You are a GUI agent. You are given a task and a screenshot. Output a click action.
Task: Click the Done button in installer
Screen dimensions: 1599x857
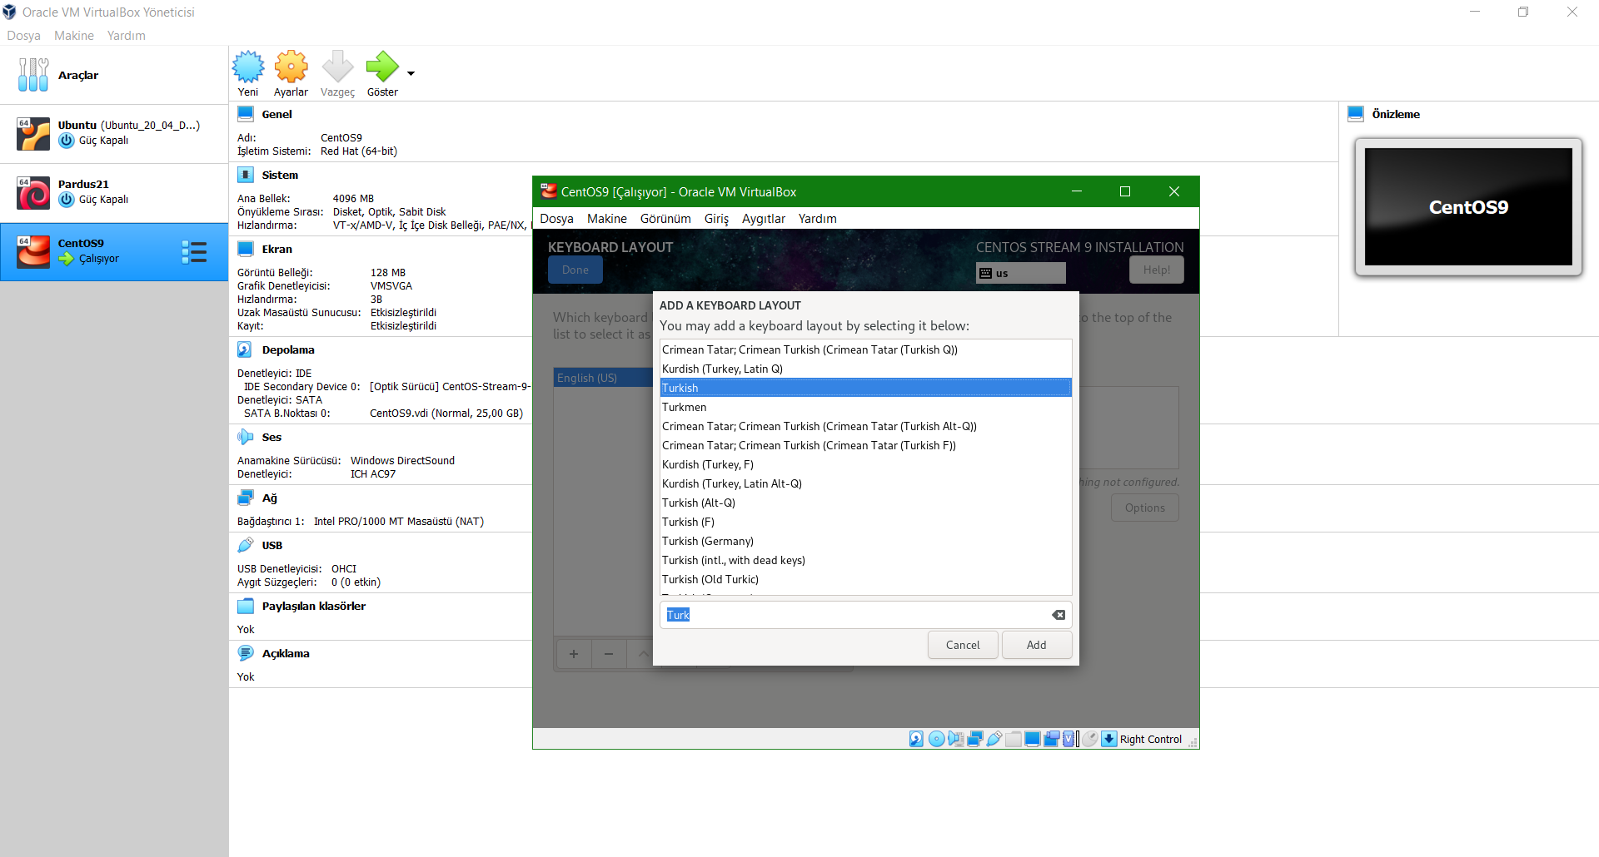pyautogui.click(x=575, y=270)
